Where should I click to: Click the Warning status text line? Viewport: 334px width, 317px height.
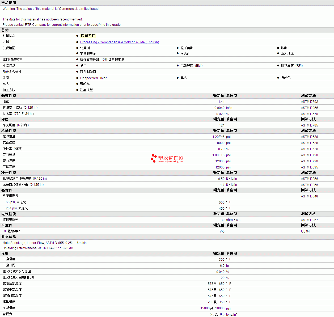coord(51,9)
